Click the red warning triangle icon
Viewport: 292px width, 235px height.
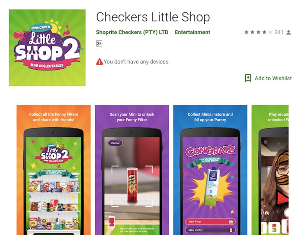click(x=99, y=62)
